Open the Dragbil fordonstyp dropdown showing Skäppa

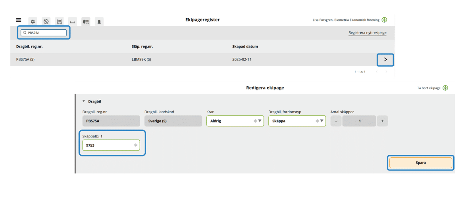point(297,121)
